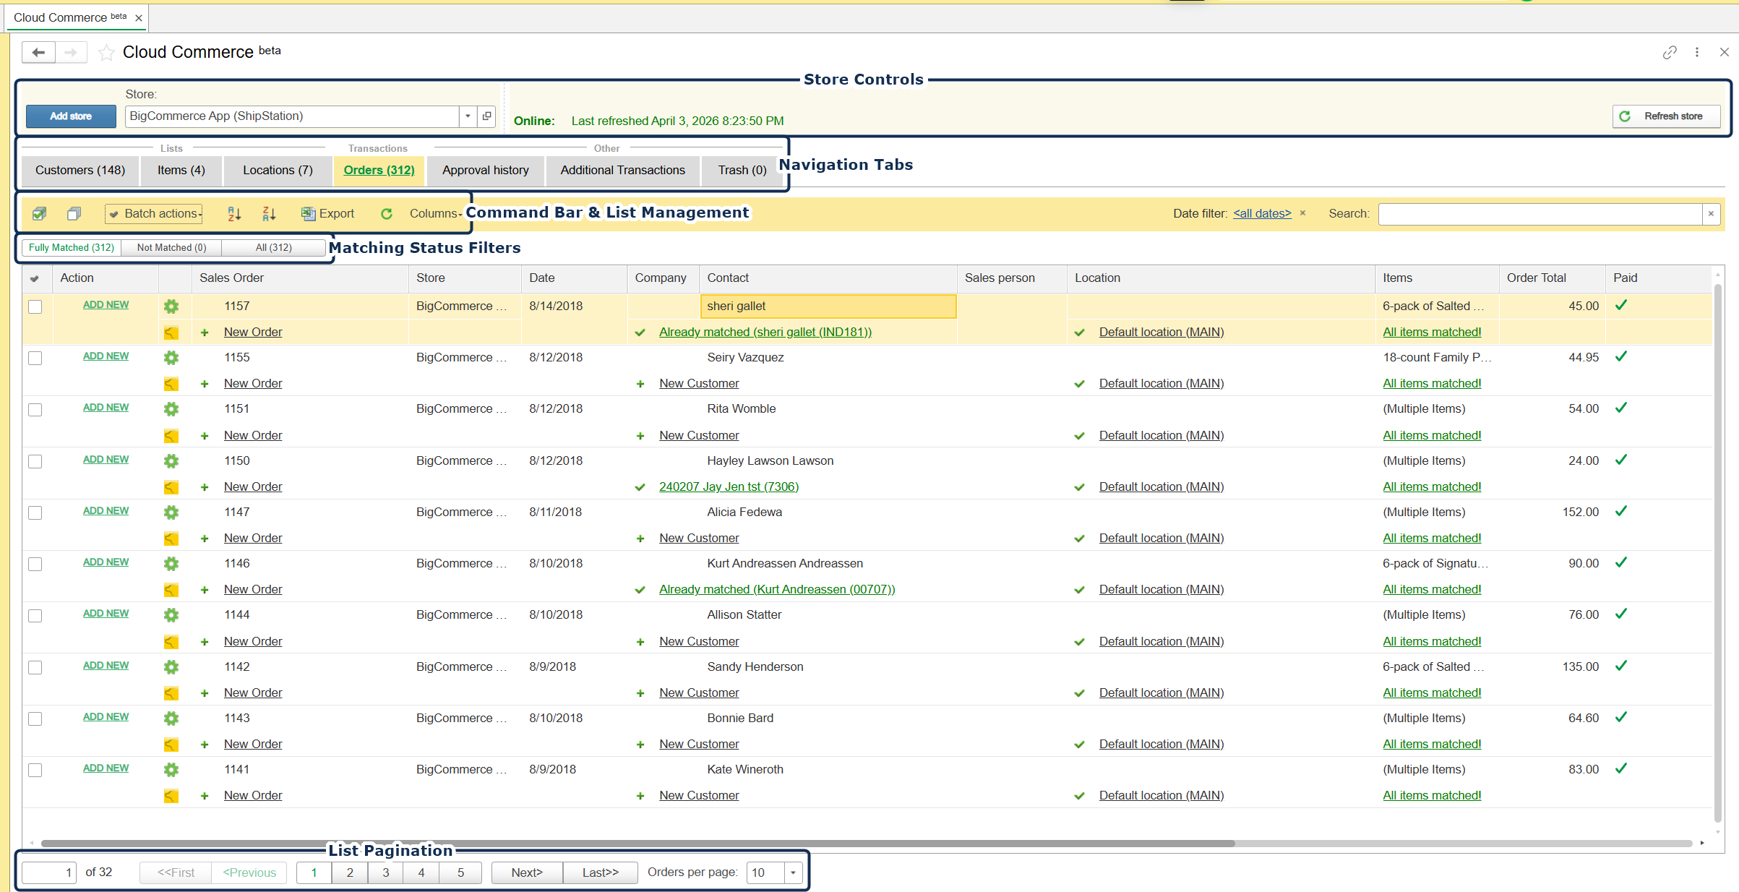Viewport: 1739px width, 892px height.
Task: Select the checkbox for order 1150
Action: tap(35, 461)
